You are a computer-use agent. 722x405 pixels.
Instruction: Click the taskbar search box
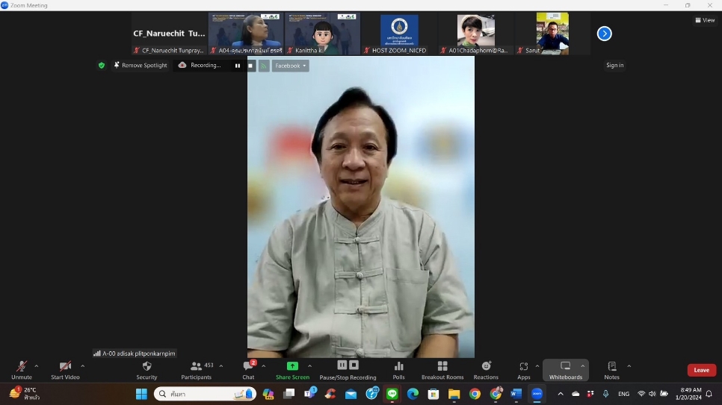205,394
